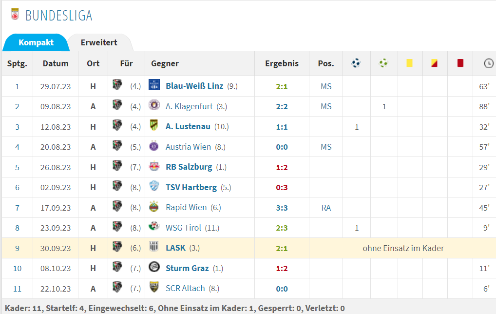This screenshot has height=314, width=496.
Task: Click the Sturm Graz club crest
Action: coord(154,268)
